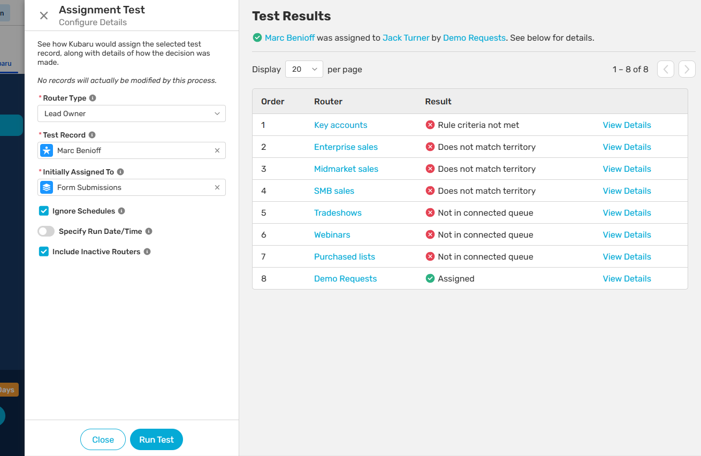Image resolution: width=701 pixels, height=456 pixels.
Task: Click the info icon next to Ignore Schedules
Action: coord(121,211)
